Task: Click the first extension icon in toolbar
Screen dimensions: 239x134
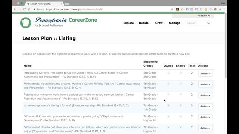Action: (x=178, y=9)
